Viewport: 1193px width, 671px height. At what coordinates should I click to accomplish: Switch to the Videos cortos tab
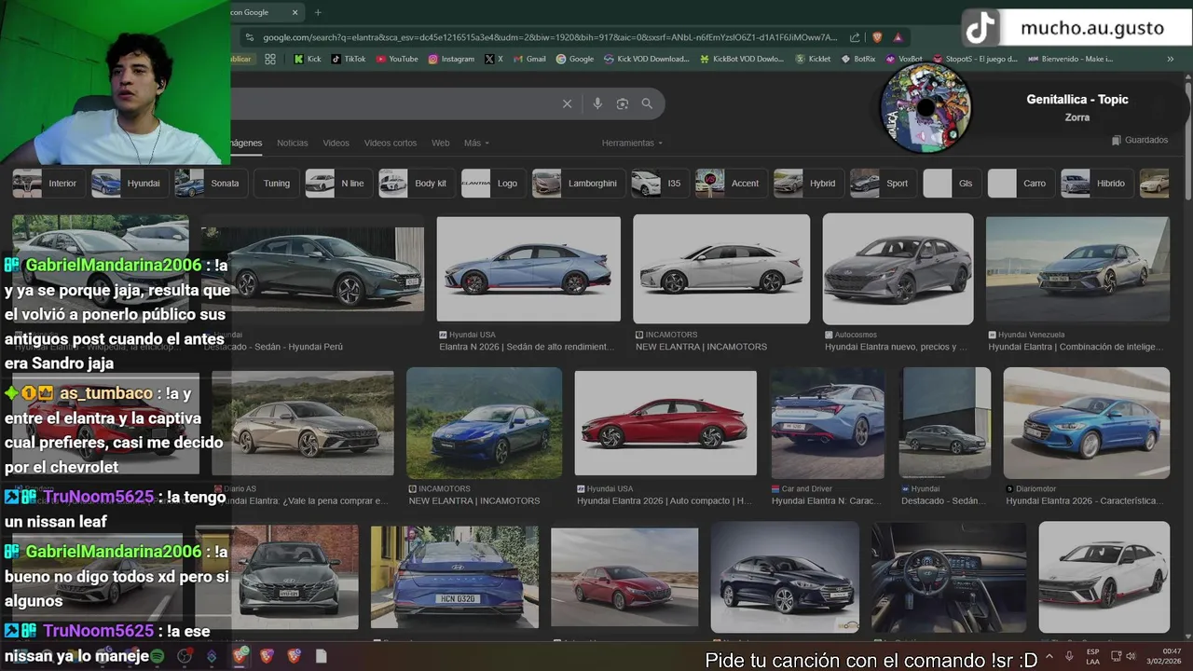pos(391,143)
